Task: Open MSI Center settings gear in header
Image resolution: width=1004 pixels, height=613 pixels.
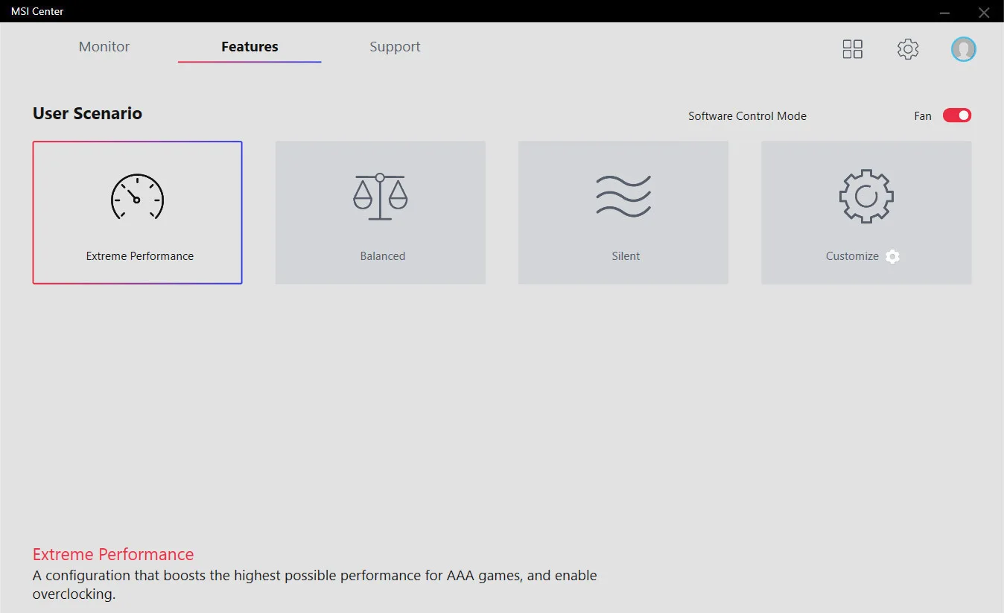Action: point(907,49)
